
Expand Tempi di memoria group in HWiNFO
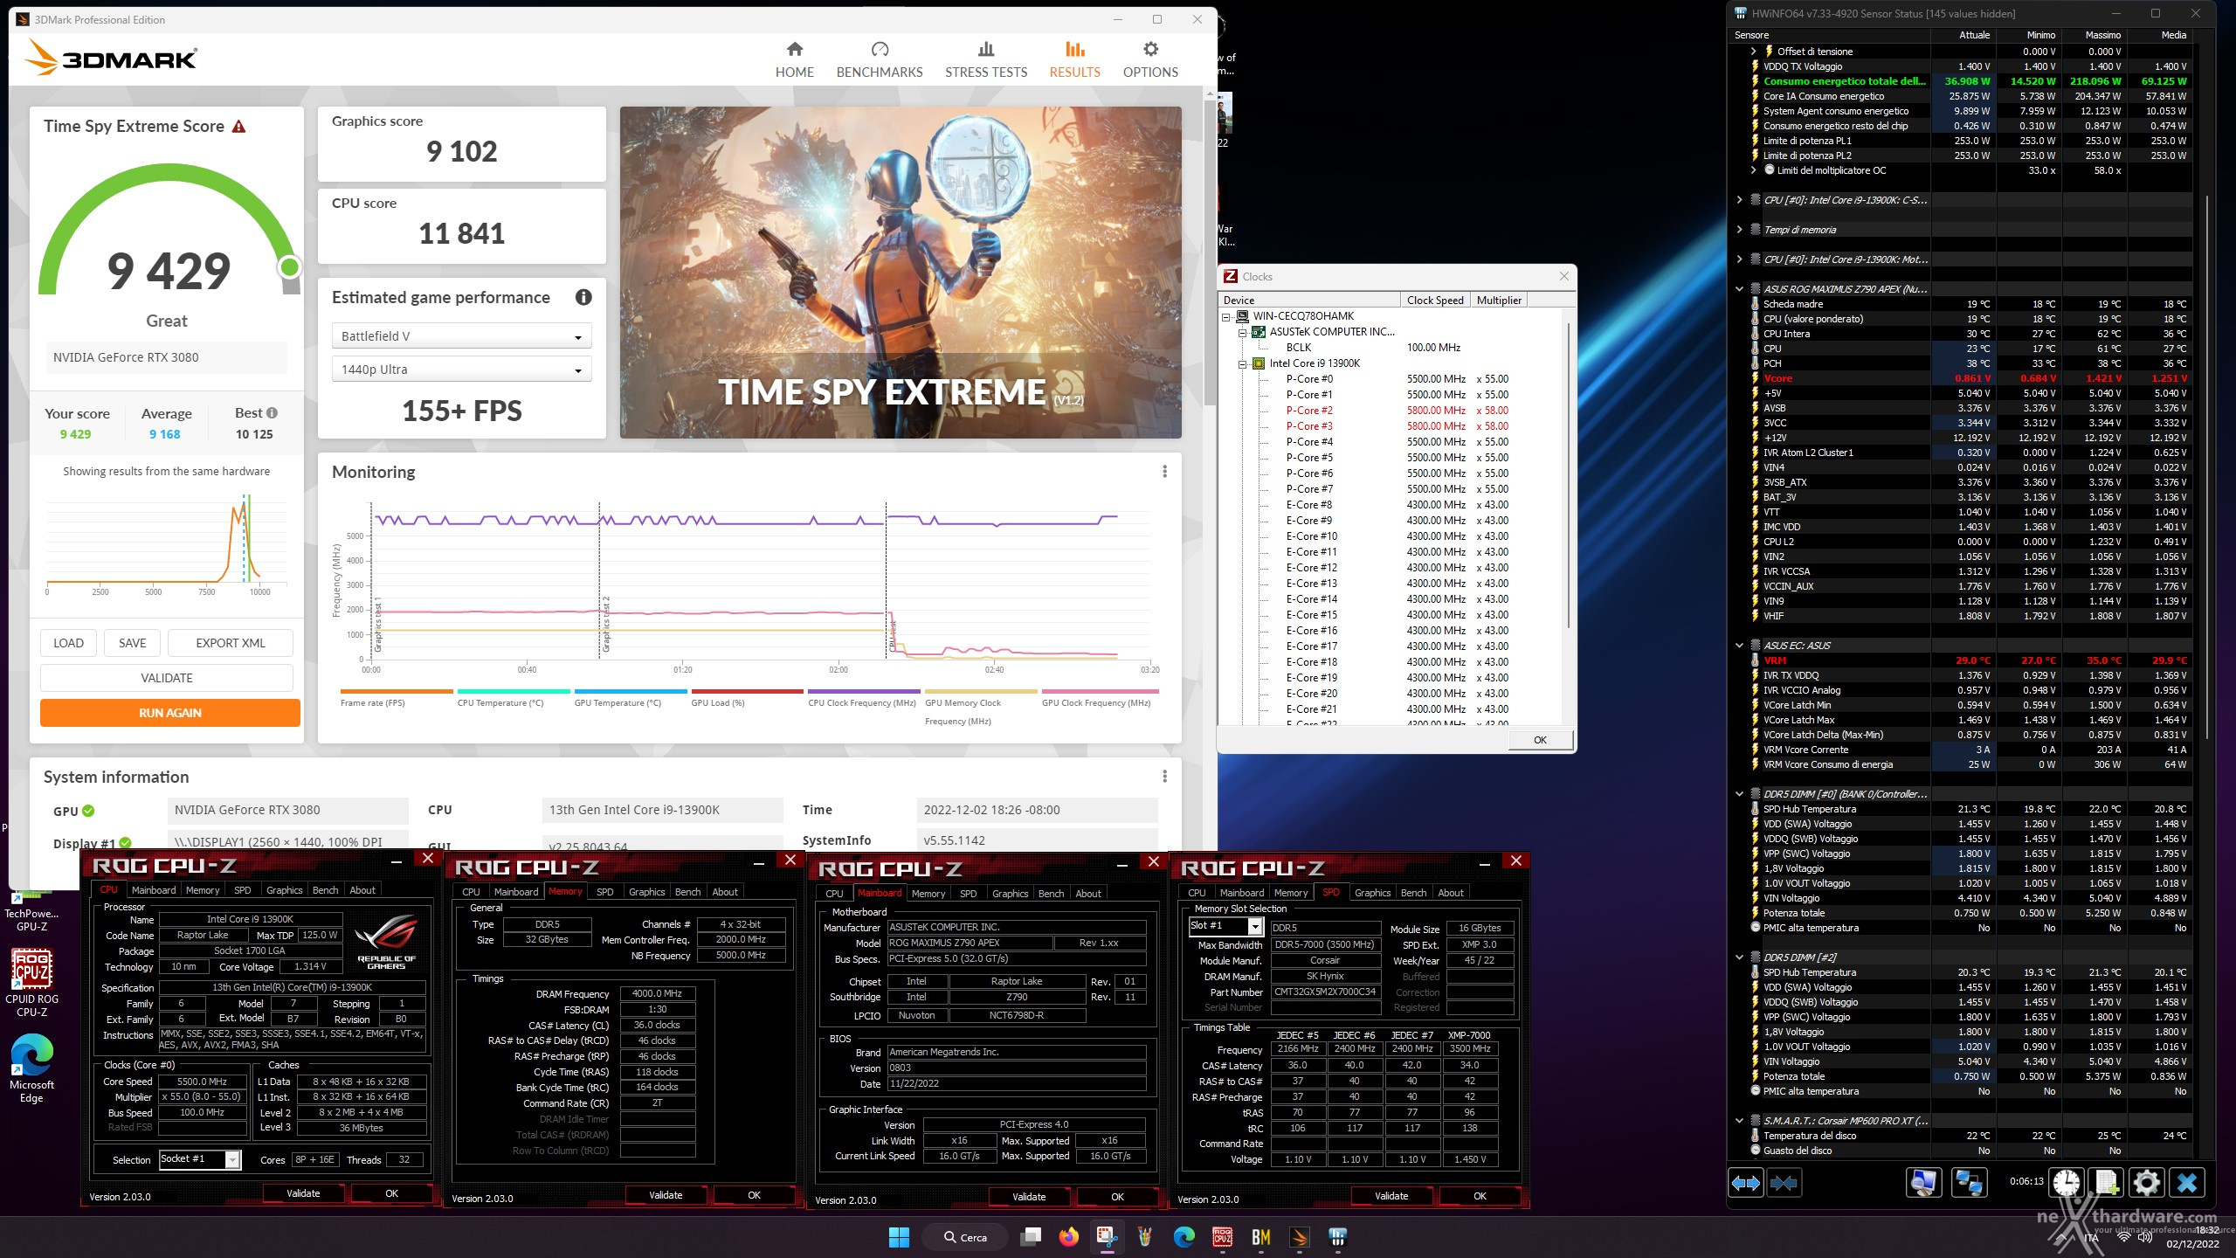pyautogui.click(x=1739, y=230)
